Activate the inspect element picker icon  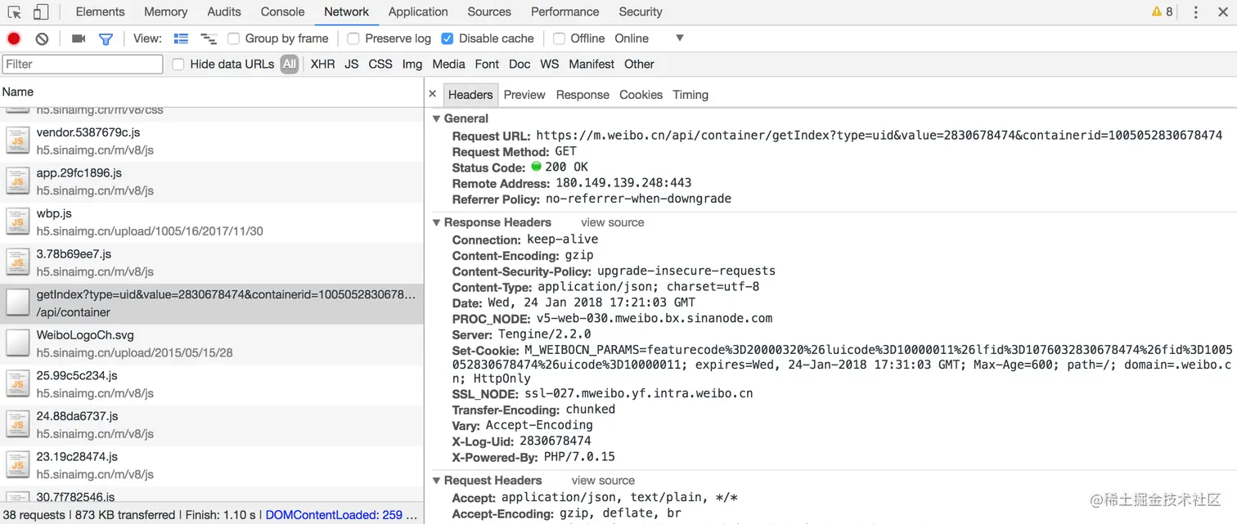(14, 12)
